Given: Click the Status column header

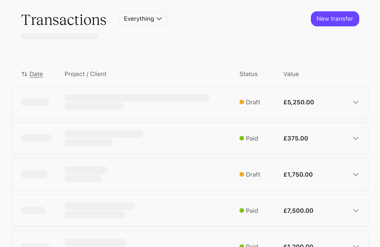Looking at the screenshot, I should (249, 74).
